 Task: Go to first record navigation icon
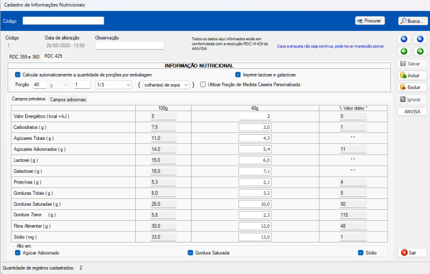pyautogui.click(x=404, y=39)
